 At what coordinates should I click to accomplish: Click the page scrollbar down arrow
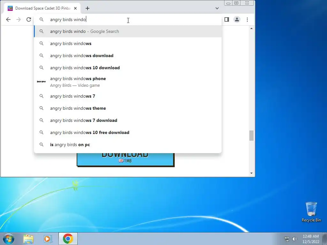(252, 173)
